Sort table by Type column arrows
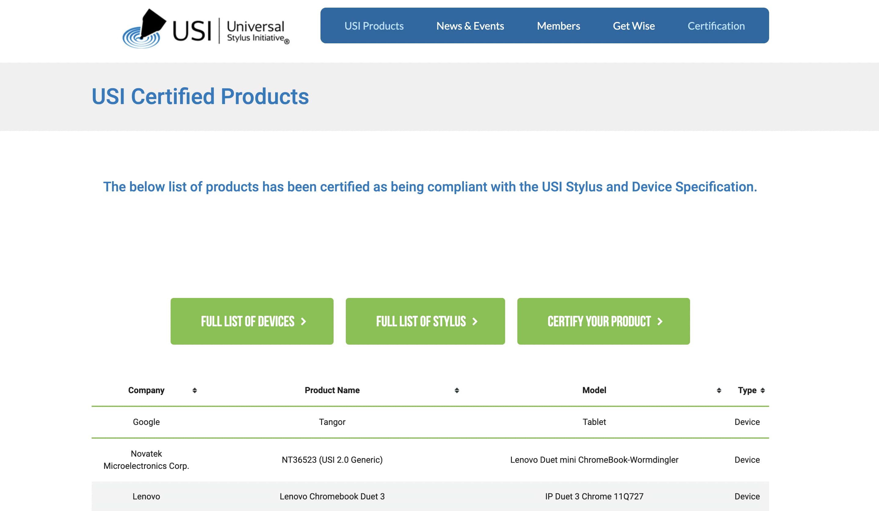The image size is (879, 511). (763, 390)
